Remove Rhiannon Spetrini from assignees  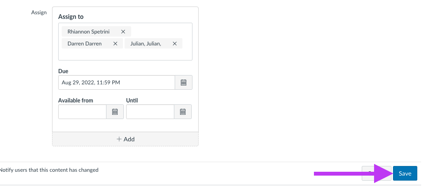click(123, 32)
